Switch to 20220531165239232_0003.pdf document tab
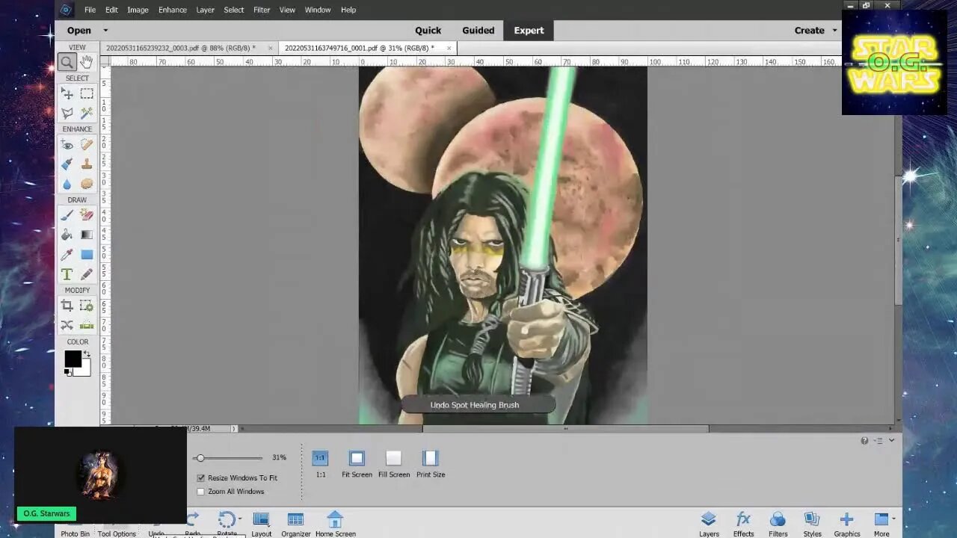957x538 pixels. pos(181,48)
